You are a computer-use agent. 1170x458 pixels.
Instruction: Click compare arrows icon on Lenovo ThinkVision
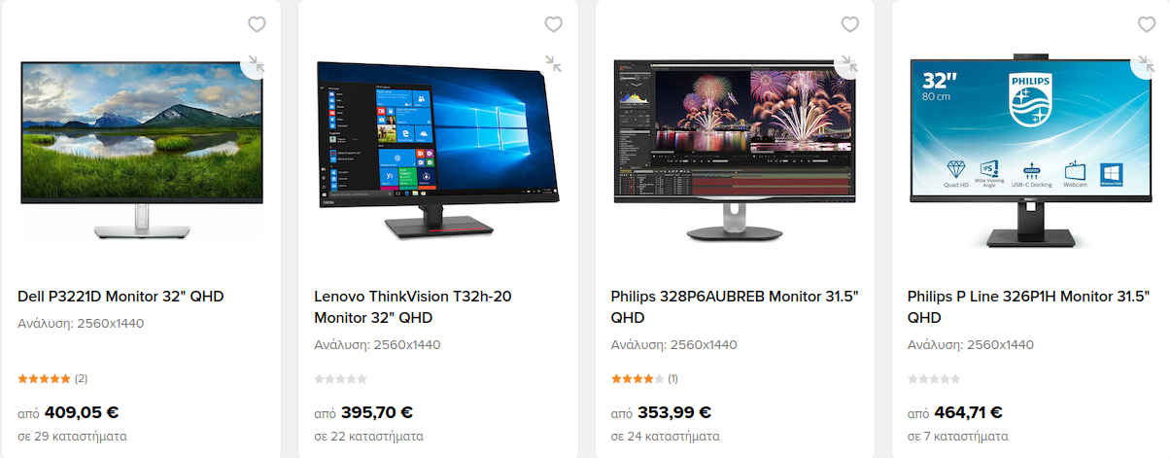coord(553,63)
